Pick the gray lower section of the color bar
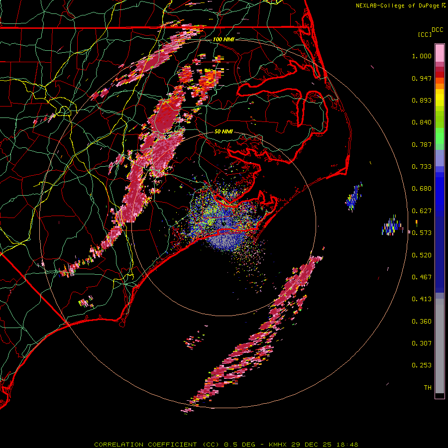The width and height of the screenshot is (448, 448). 440,346
